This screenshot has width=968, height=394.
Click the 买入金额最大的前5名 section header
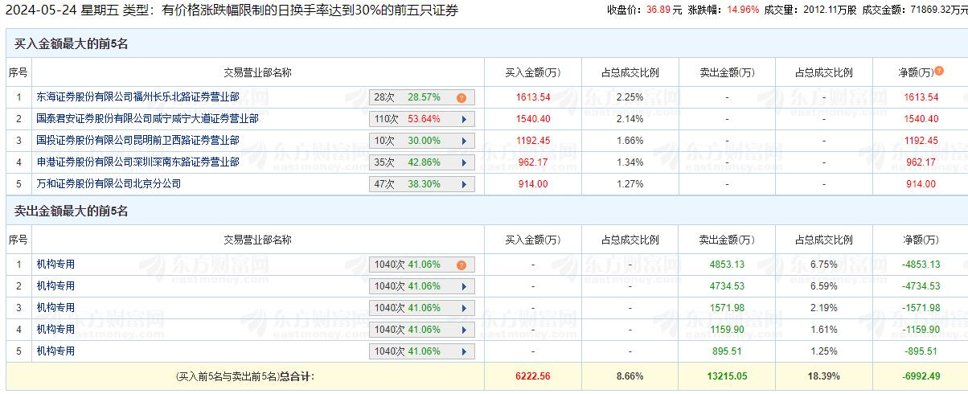pos(72,44)
